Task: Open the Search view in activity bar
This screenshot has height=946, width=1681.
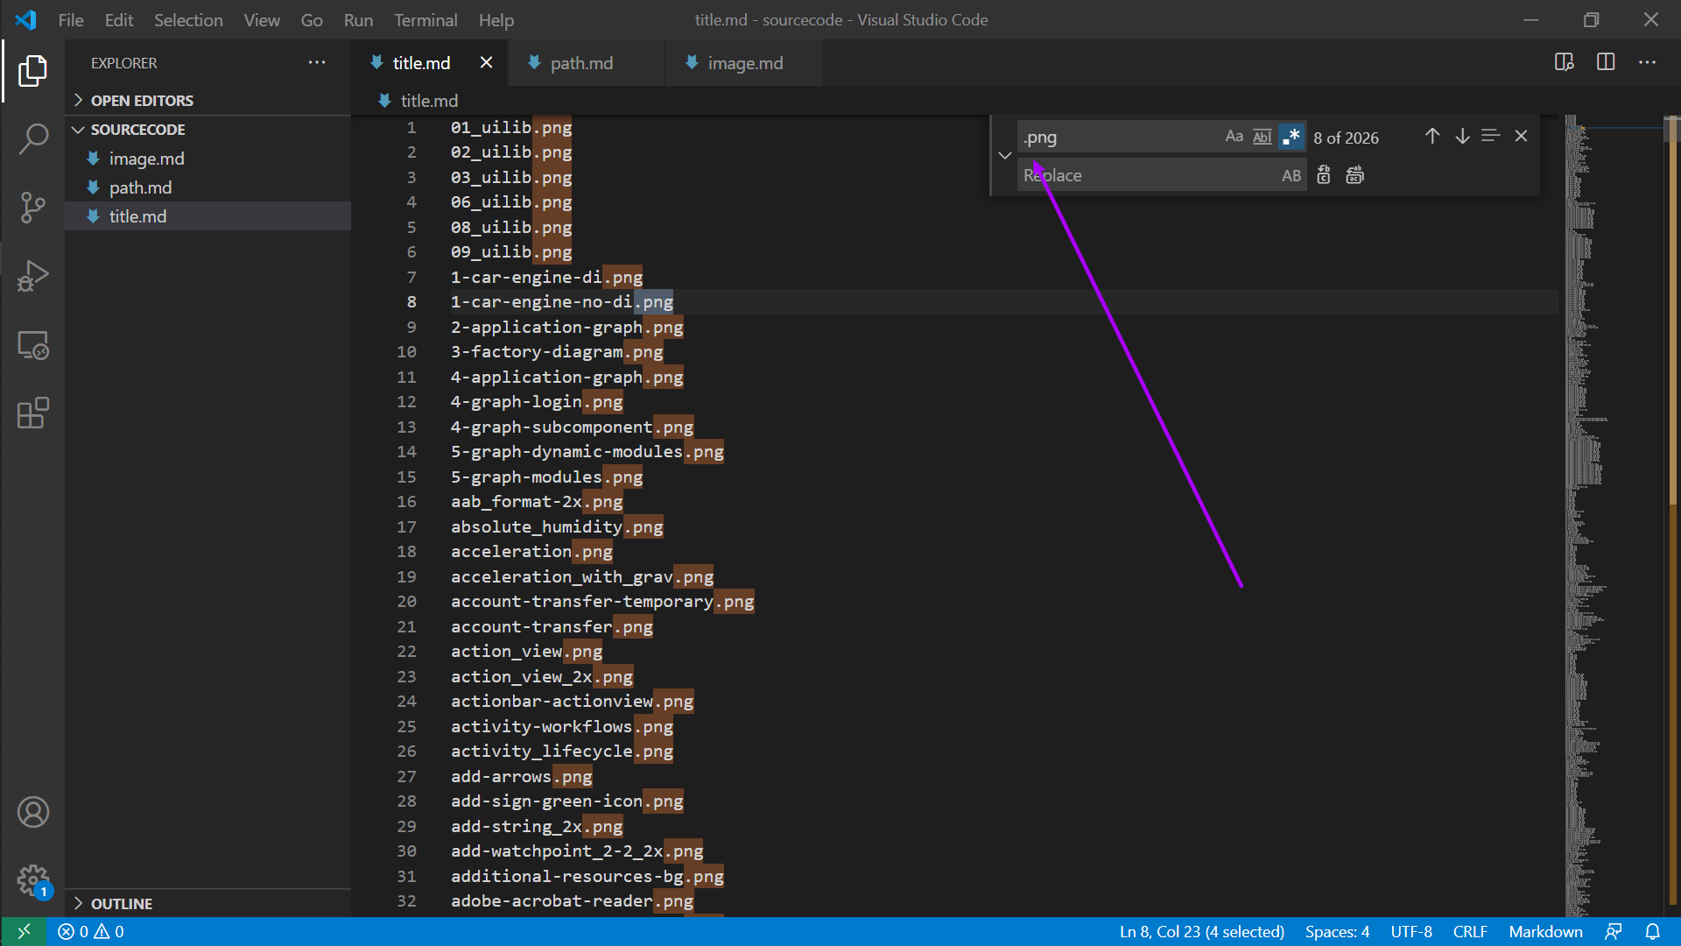Action: [x=32, y=138]
